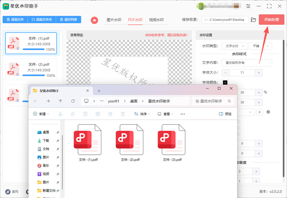Screen dimensions: 287x198
Task: Click the 文字内容 text input field
Action: click(247, 63)
